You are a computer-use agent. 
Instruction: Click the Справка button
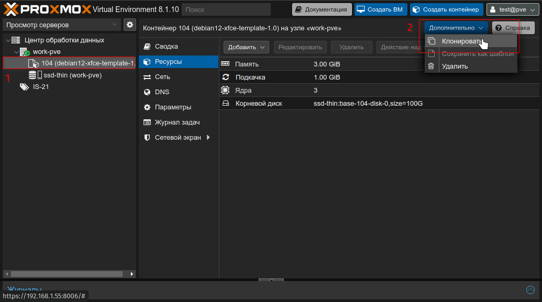513,28
